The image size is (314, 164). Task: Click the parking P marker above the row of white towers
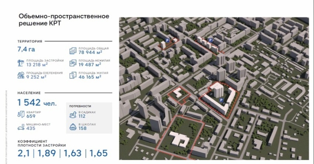click(x=211, y=40)
